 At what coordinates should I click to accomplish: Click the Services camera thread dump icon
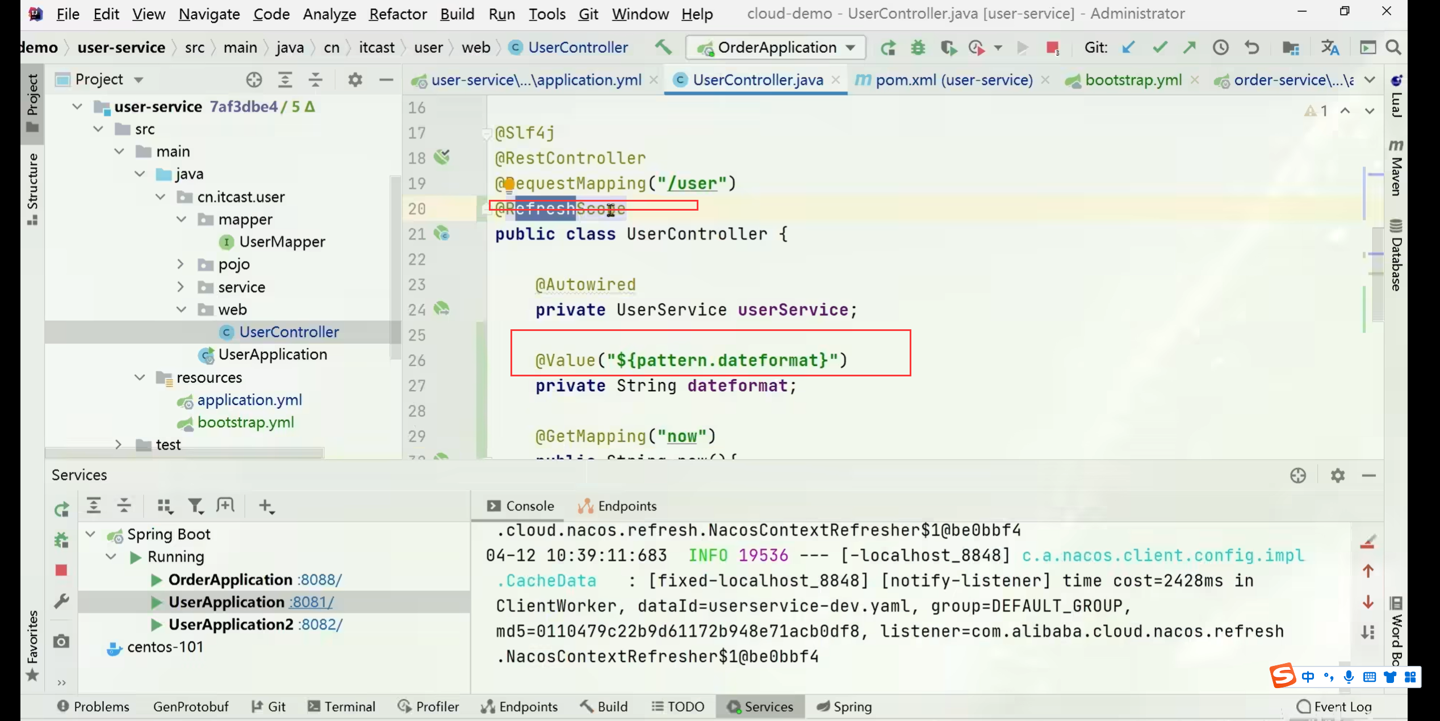click(61, 642)
